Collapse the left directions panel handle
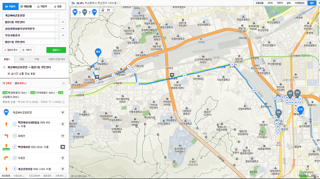The width and height of the screenshot is (320, 179). tap(69, 89)
